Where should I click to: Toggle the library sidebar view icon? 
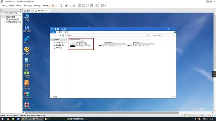coord(79,6)
